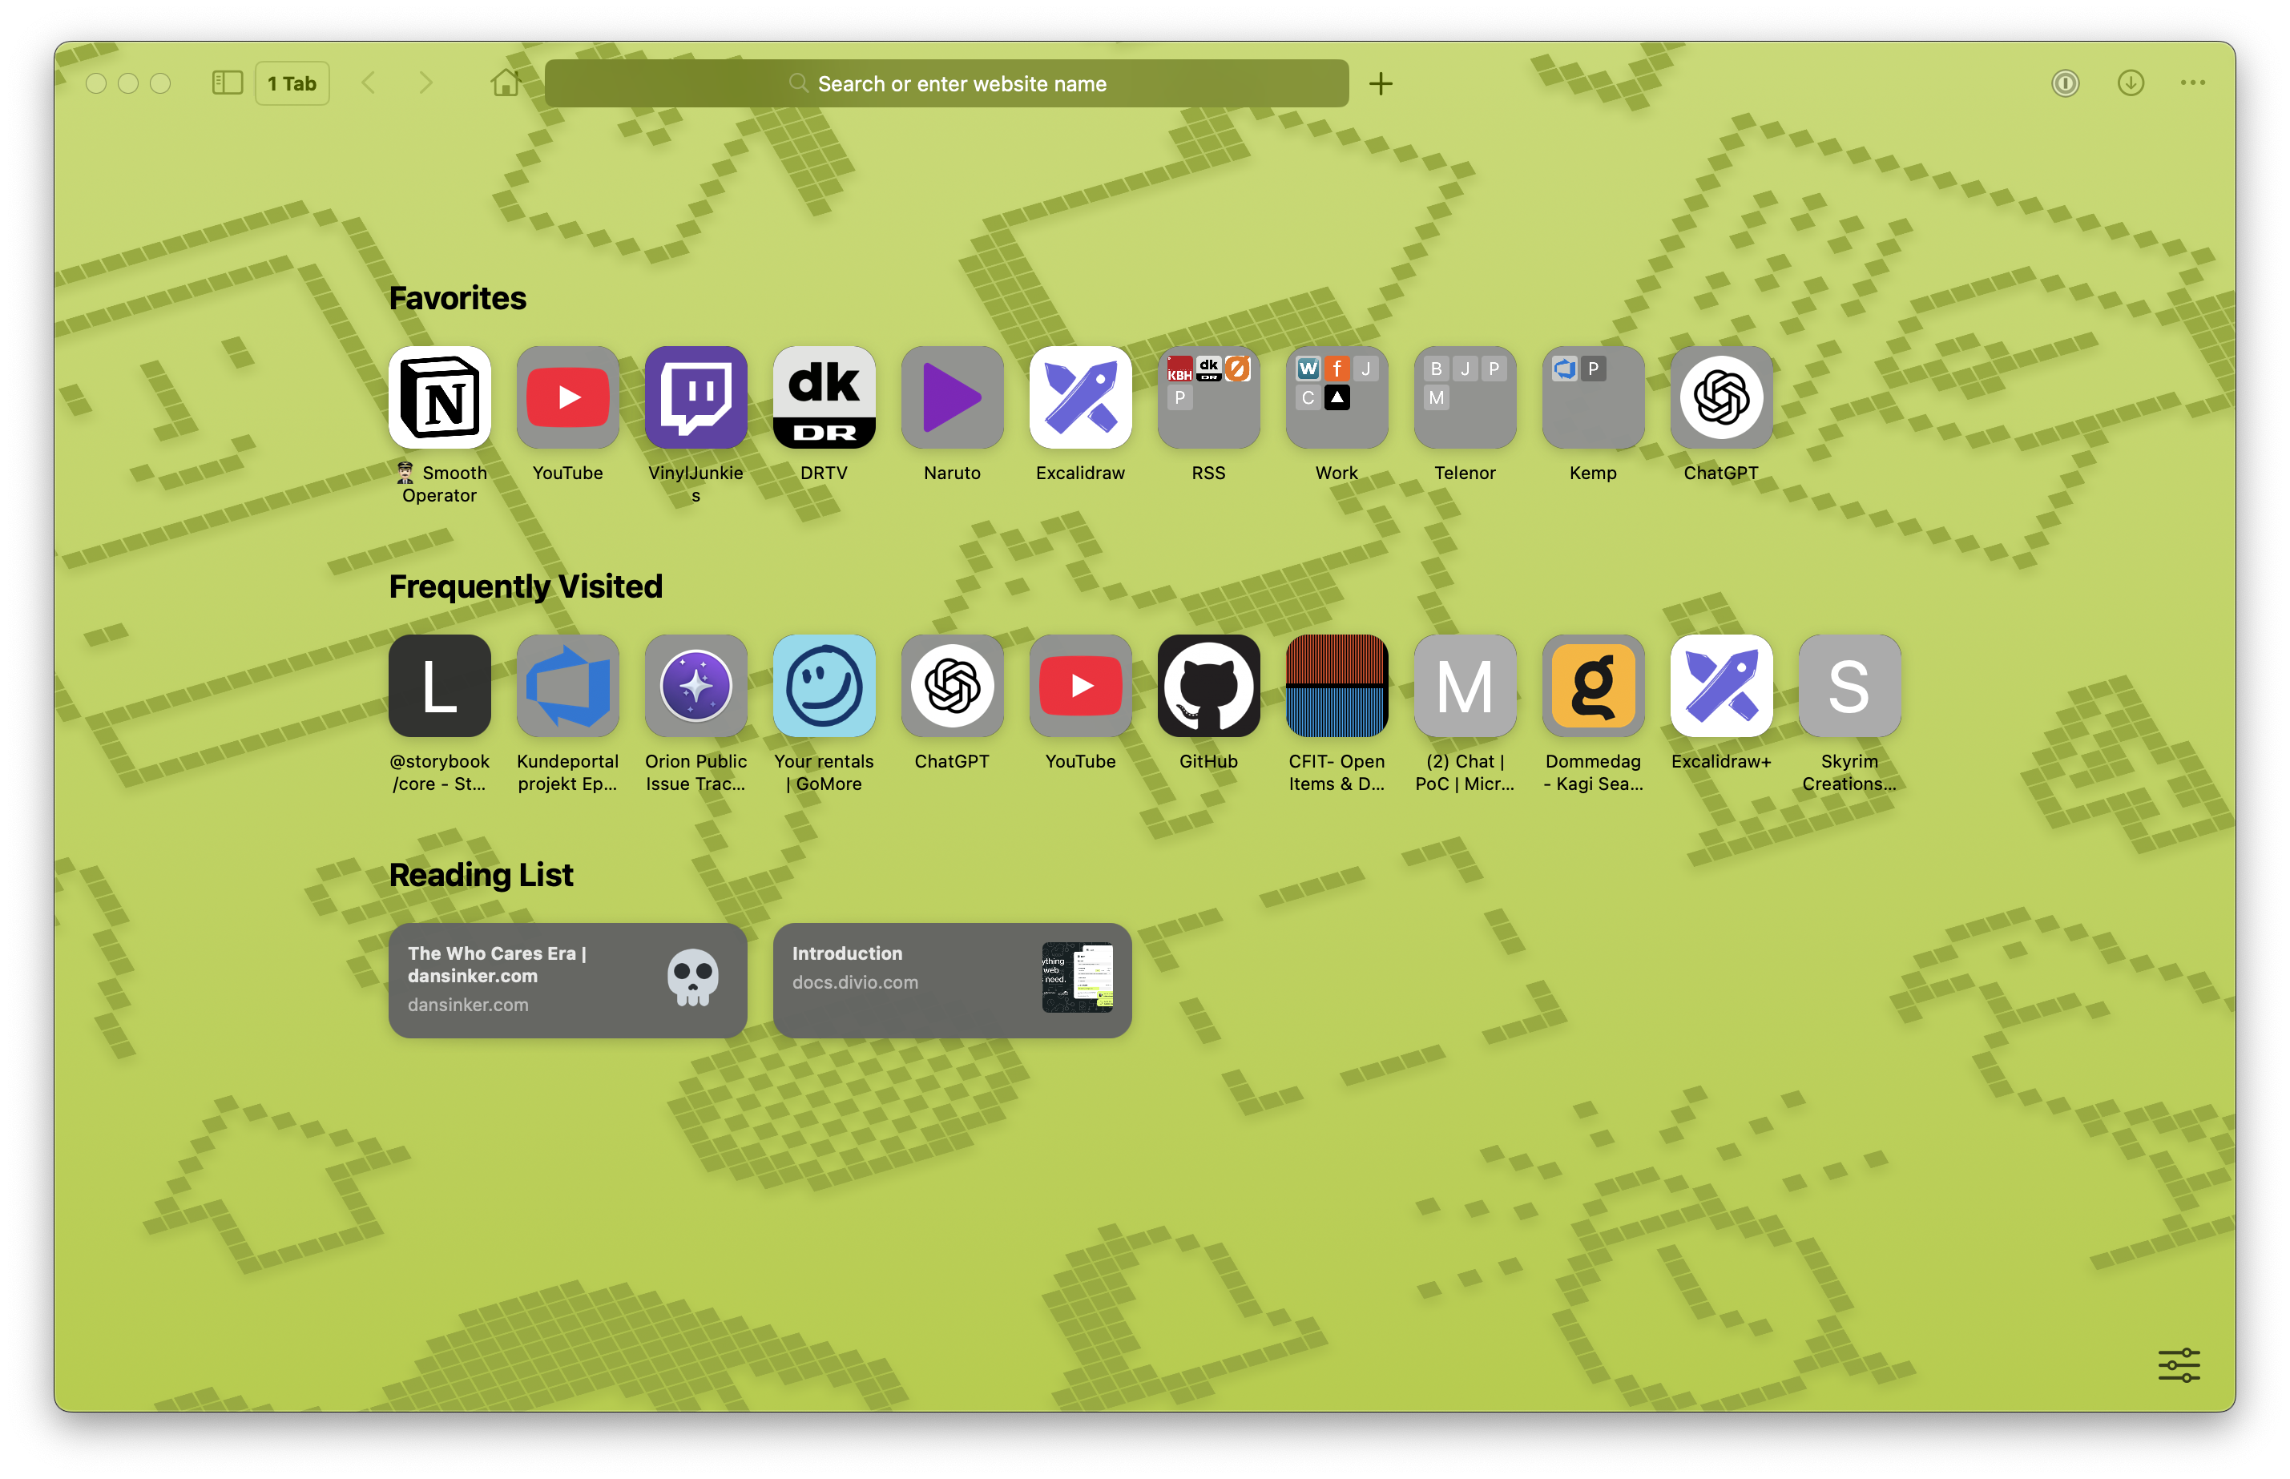Open the 1 Tab overview button
Screen dimensions: 2290x1479
tap(292, 83)
